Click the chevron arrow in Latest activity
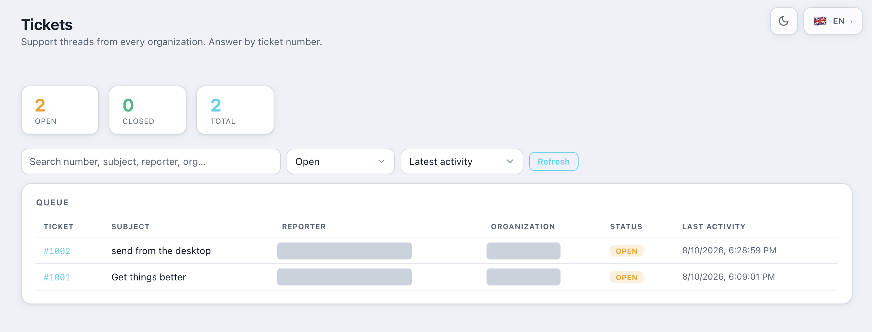Screen dimensions: 872x332 pyautogui.click(x=510, y=161)
